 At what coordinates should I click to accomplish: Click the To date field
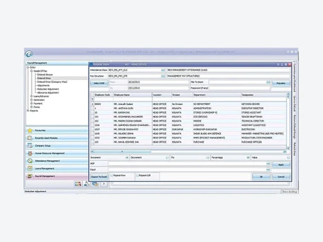coord(158,88)
